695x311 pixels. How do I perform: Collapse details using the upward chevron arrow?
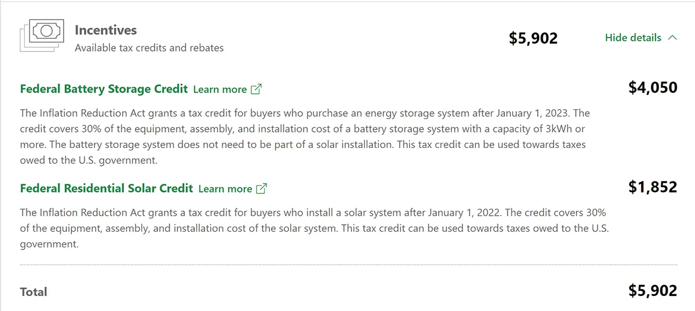click(x=672, y=38)
